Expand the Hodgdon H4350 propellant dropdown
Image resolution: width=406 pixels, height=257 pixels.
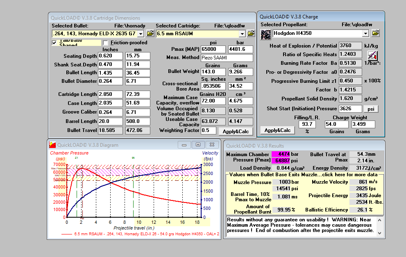365,33
